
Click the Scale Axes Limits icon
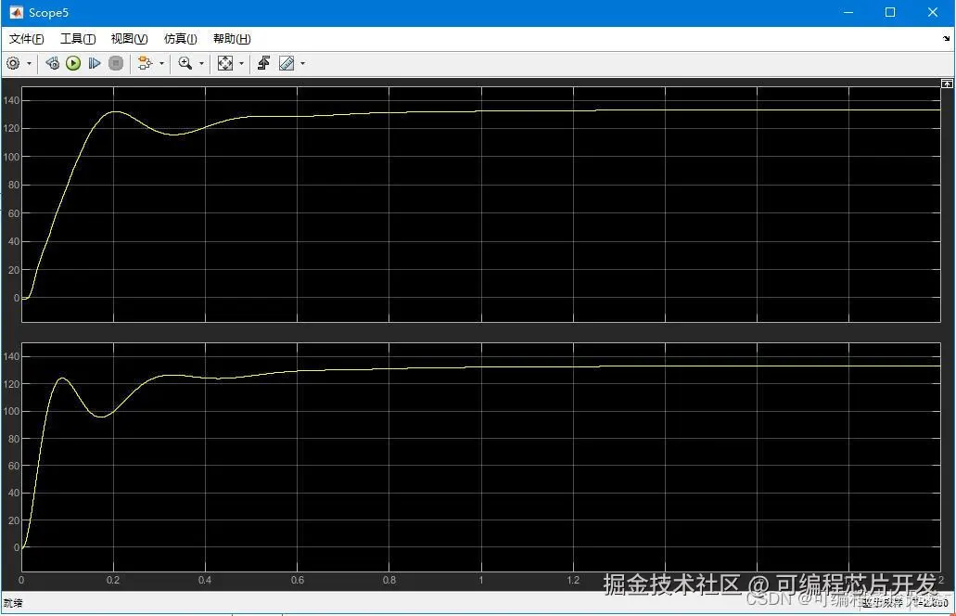pyautogui.click(x=225, y=63)
